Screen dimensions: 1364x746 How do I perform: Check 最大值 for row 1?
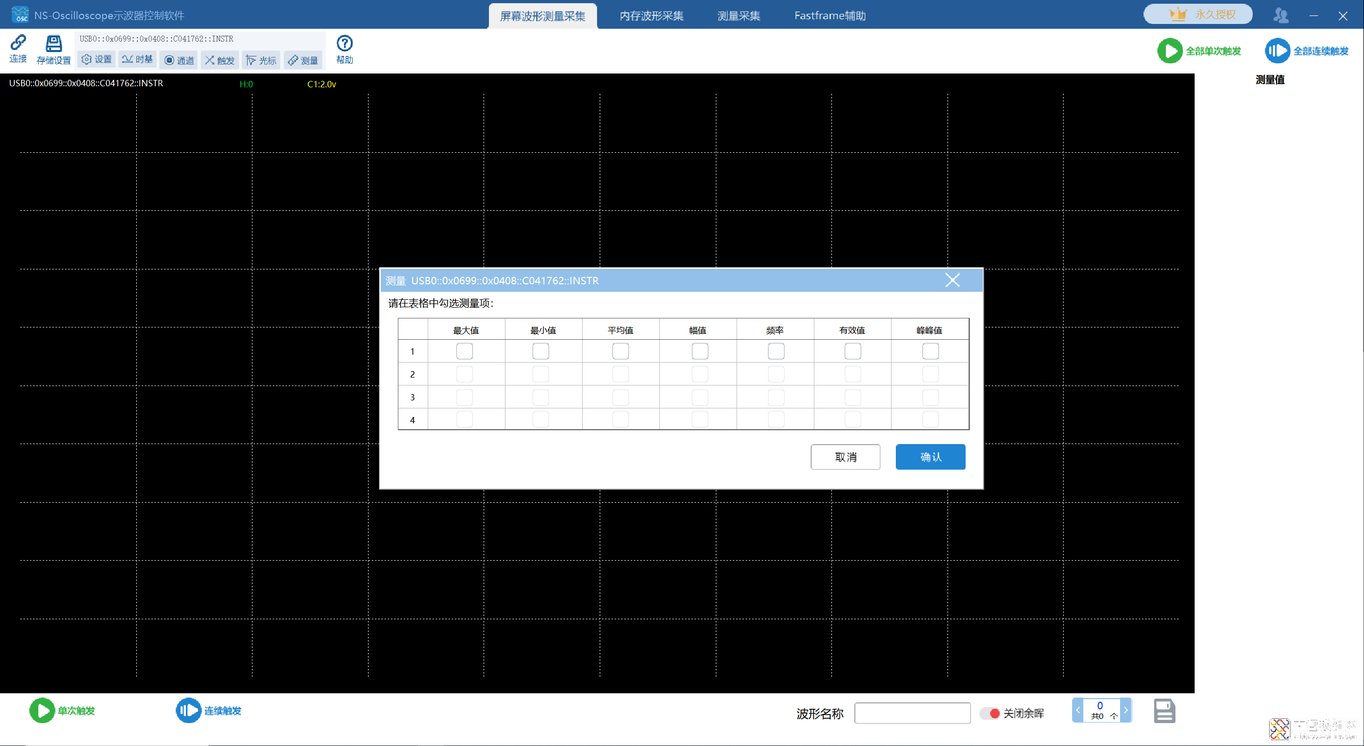(x=464, y=351)
